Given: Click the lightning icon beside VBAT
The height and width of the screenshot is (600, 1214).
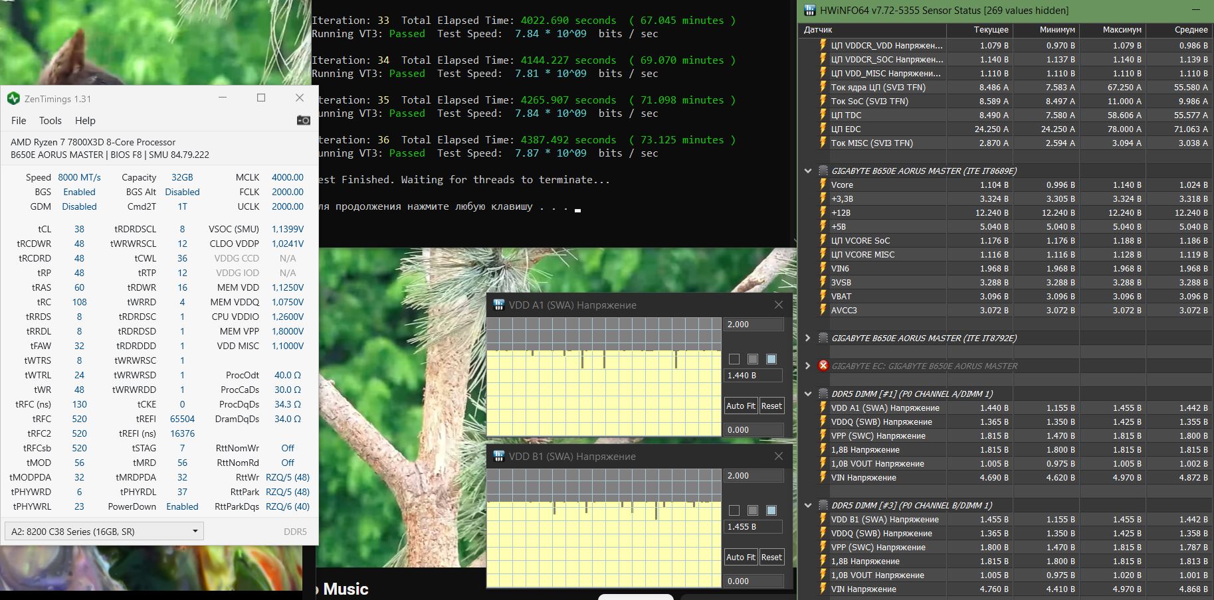Looking at the screenshot, I should click(x=823, y=296).
